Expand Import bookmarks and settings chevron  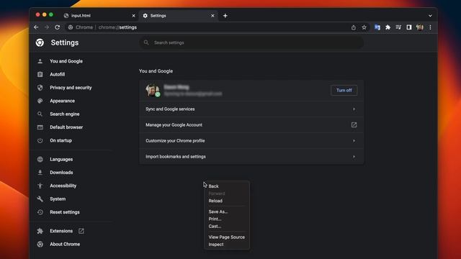[354, 157]
